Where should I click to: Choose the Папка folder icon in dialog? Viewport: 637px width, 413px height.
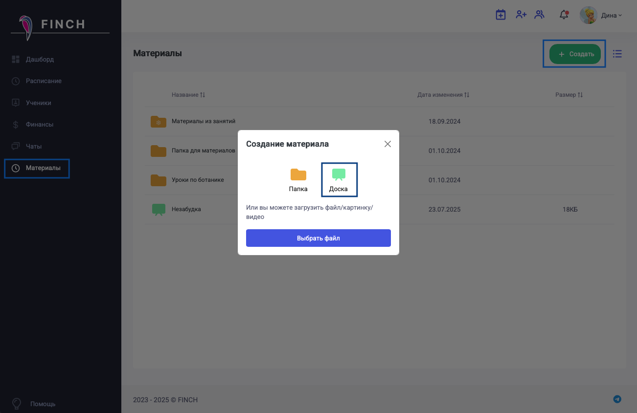(x=298, y=179)
